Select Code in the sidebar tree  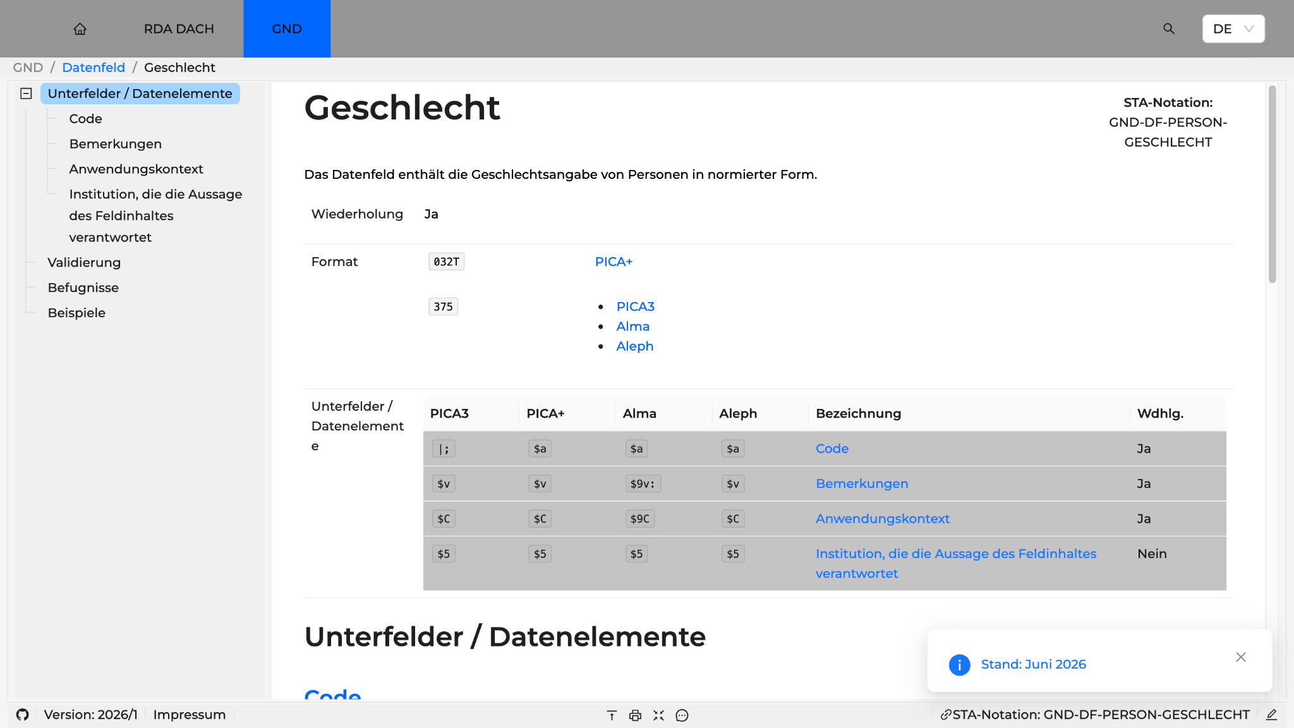[x=85, y=119]
